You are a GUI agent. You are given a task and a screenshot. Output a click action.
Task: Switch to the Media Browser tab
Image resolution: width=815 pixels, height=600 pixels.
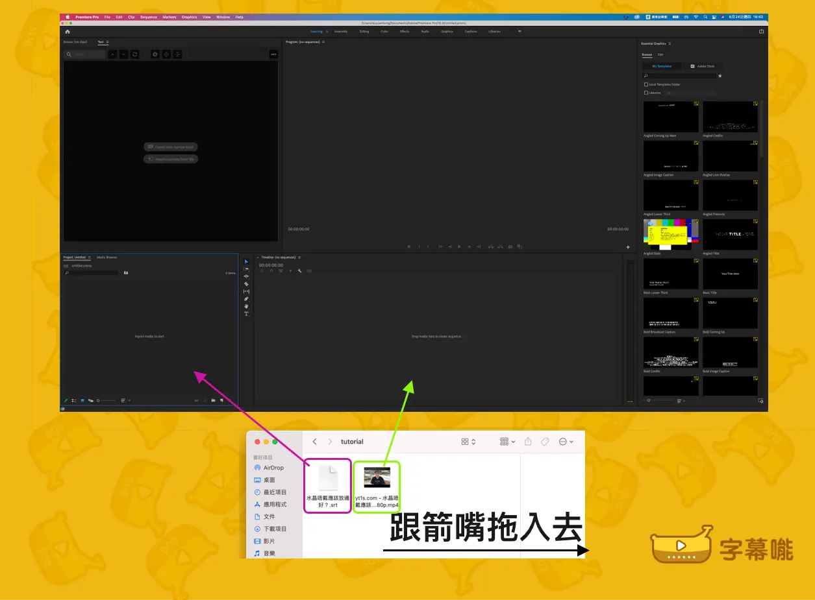click(107, 258)
